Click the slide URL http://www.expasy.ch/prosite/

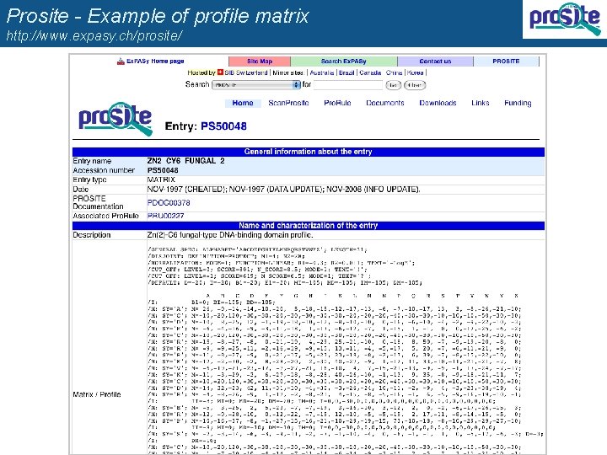point(94,36)
